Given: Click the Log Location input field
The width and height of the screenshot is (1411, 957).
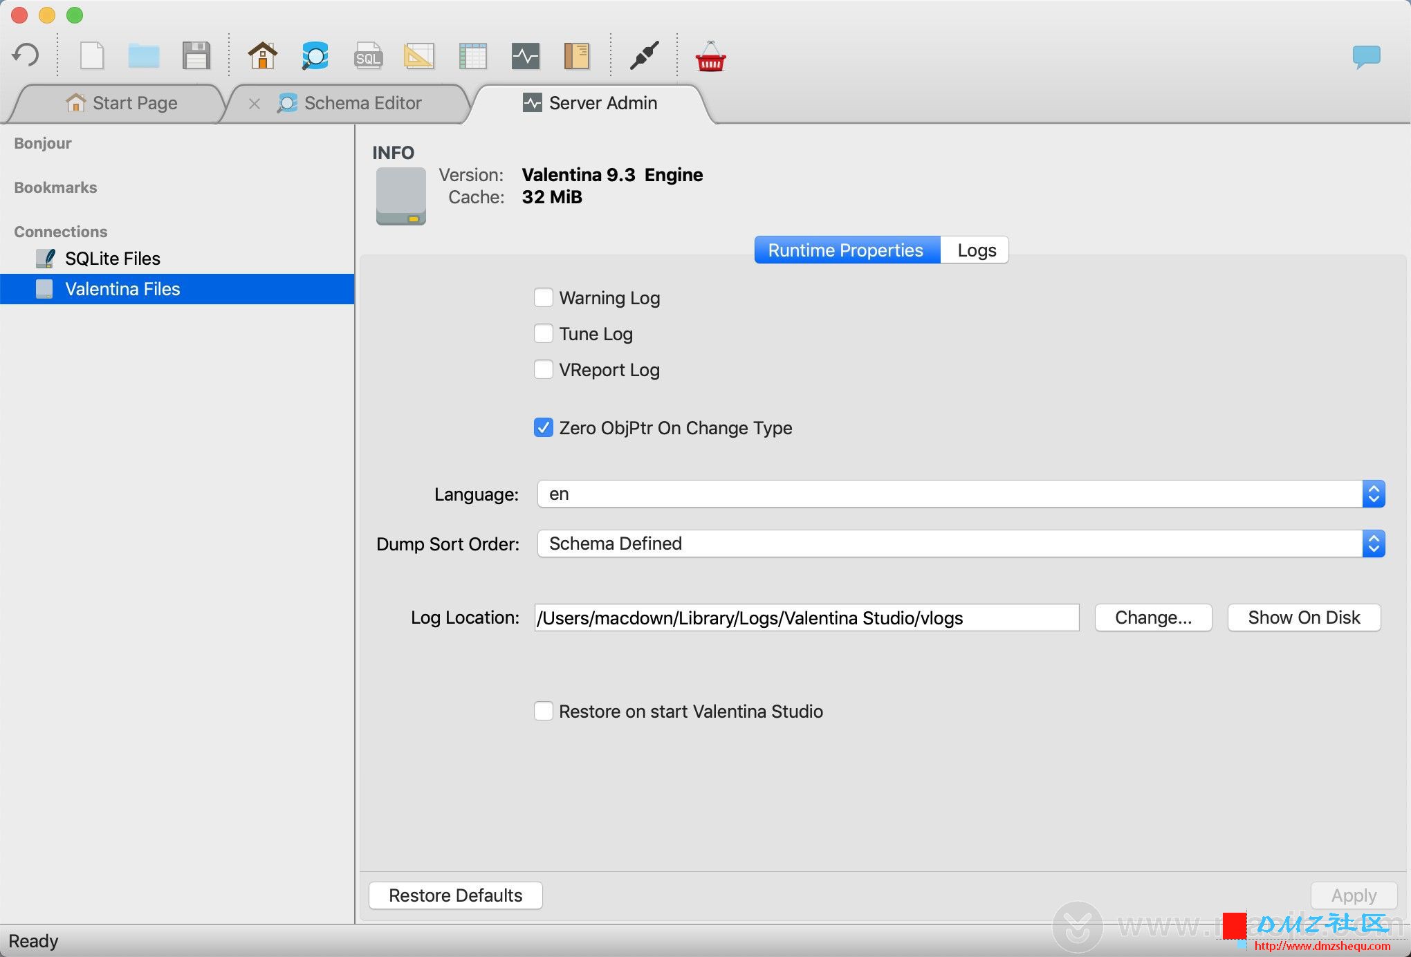Looking at the screenshot, I should tap(806, 616).
